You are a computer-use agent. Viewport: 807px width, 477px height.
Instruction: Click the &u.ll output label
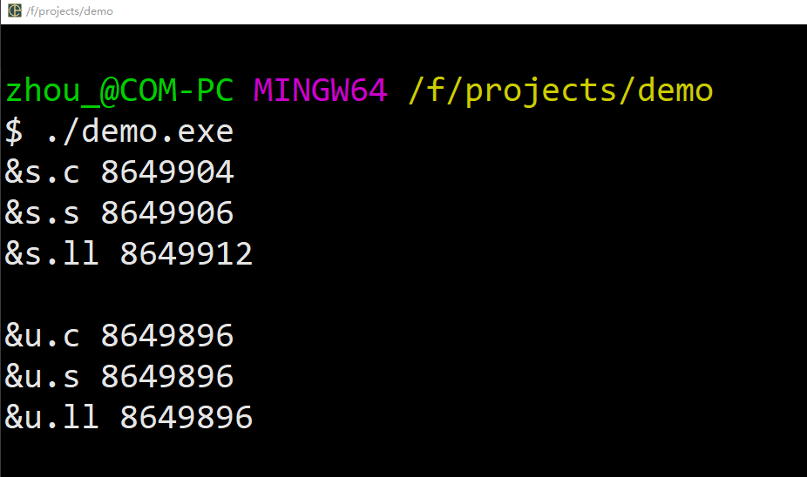(51, 418)
